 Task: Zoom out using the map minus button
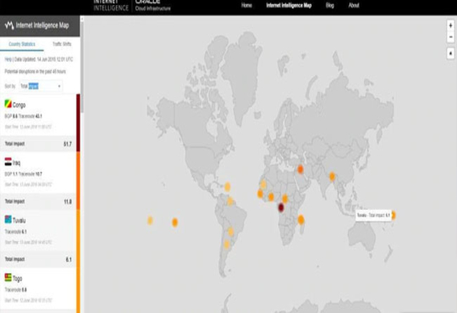coord(450,37)
